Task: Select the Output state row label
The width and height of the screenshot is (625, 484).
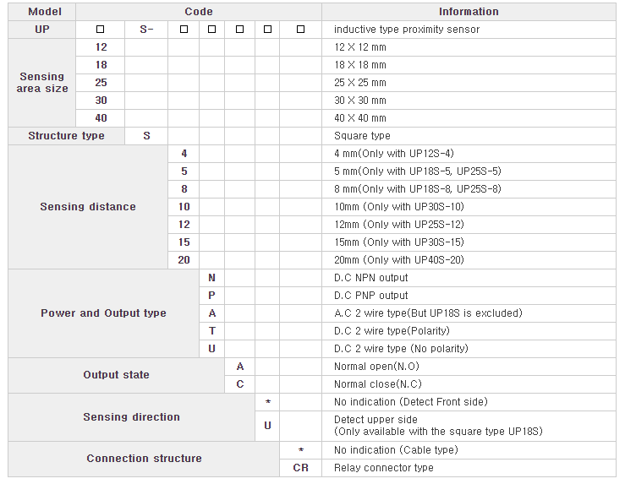Action: pos(116,375)
